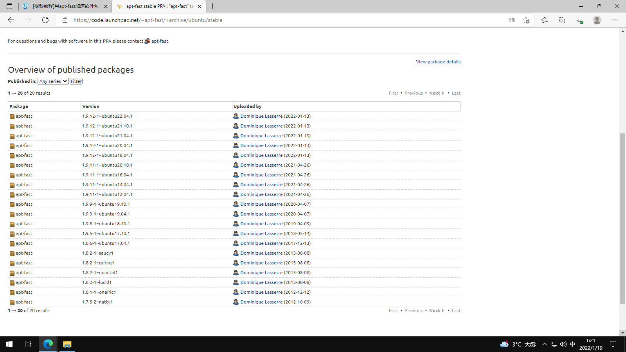Image resolution: width=626 pixels, height=352 pixels.
Task: Open Dominique Lasserre link for 1.8.1-1~oneiric1
Action: (x=261, y=292)
